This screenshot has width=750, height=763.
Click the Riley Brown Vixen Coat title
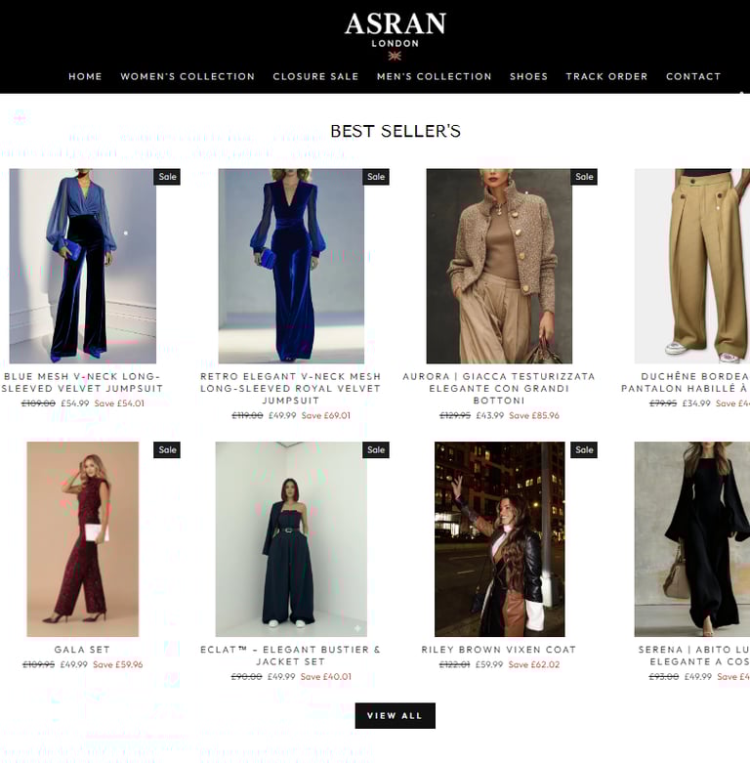pyautogui.click(x=499, y=650)
